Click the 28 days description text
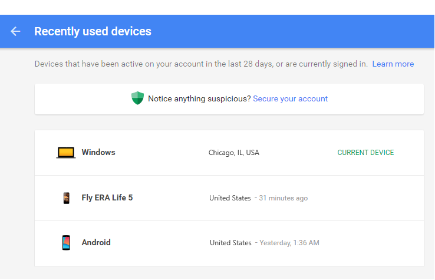Viewport: 435px width, 280px height. click(200, 64)
